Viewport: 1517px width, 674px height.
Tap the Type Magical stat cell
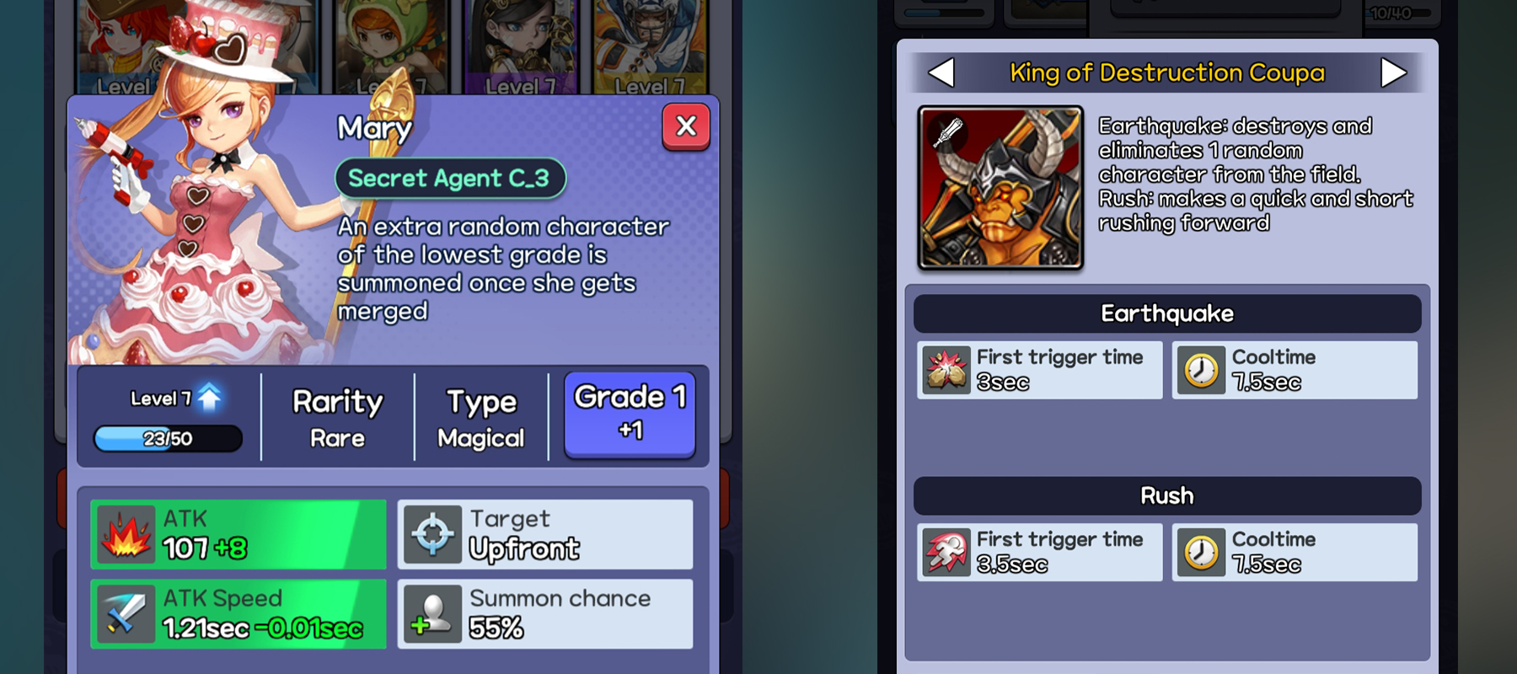click(481, 418)
